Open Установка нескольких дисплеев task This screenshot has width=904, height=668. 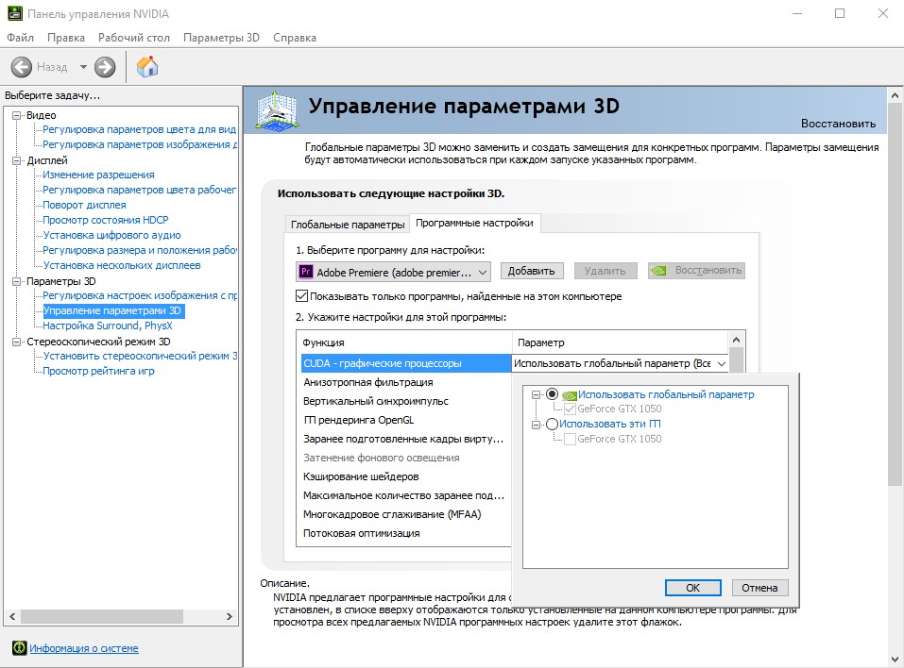click(122, 265)
